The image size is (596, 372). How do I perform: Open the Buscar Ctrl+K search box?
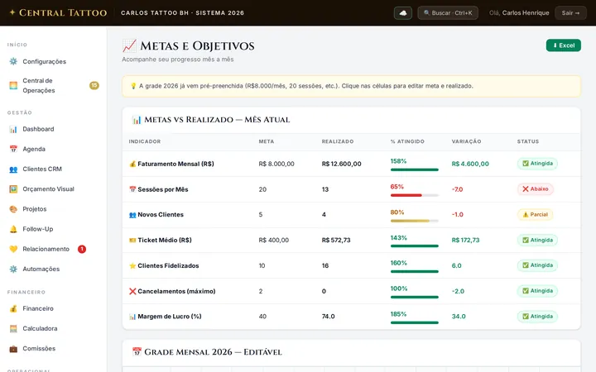(448, 13)
